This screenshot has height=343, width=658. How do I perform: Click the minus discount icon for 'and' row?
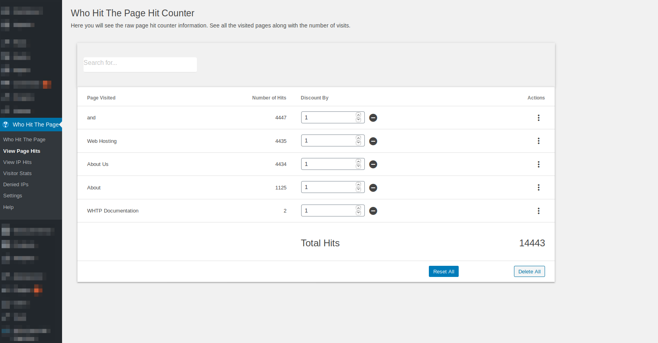coord(373,118)
